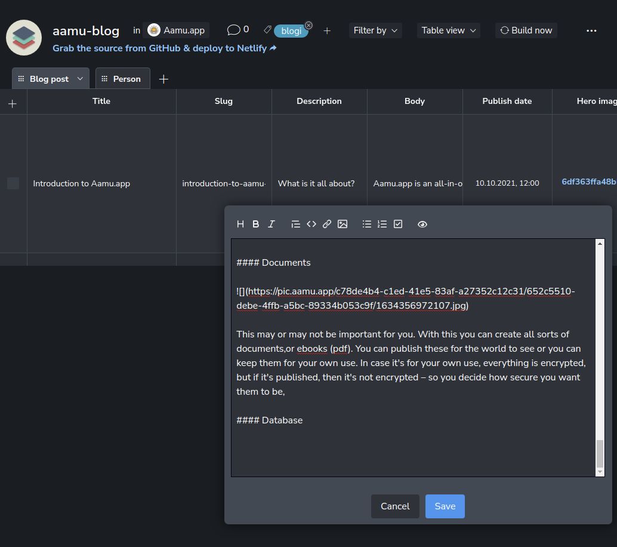The height and width of the screenshot is (547, 617).
Task: Create a bulleted list
Action: 367,224
